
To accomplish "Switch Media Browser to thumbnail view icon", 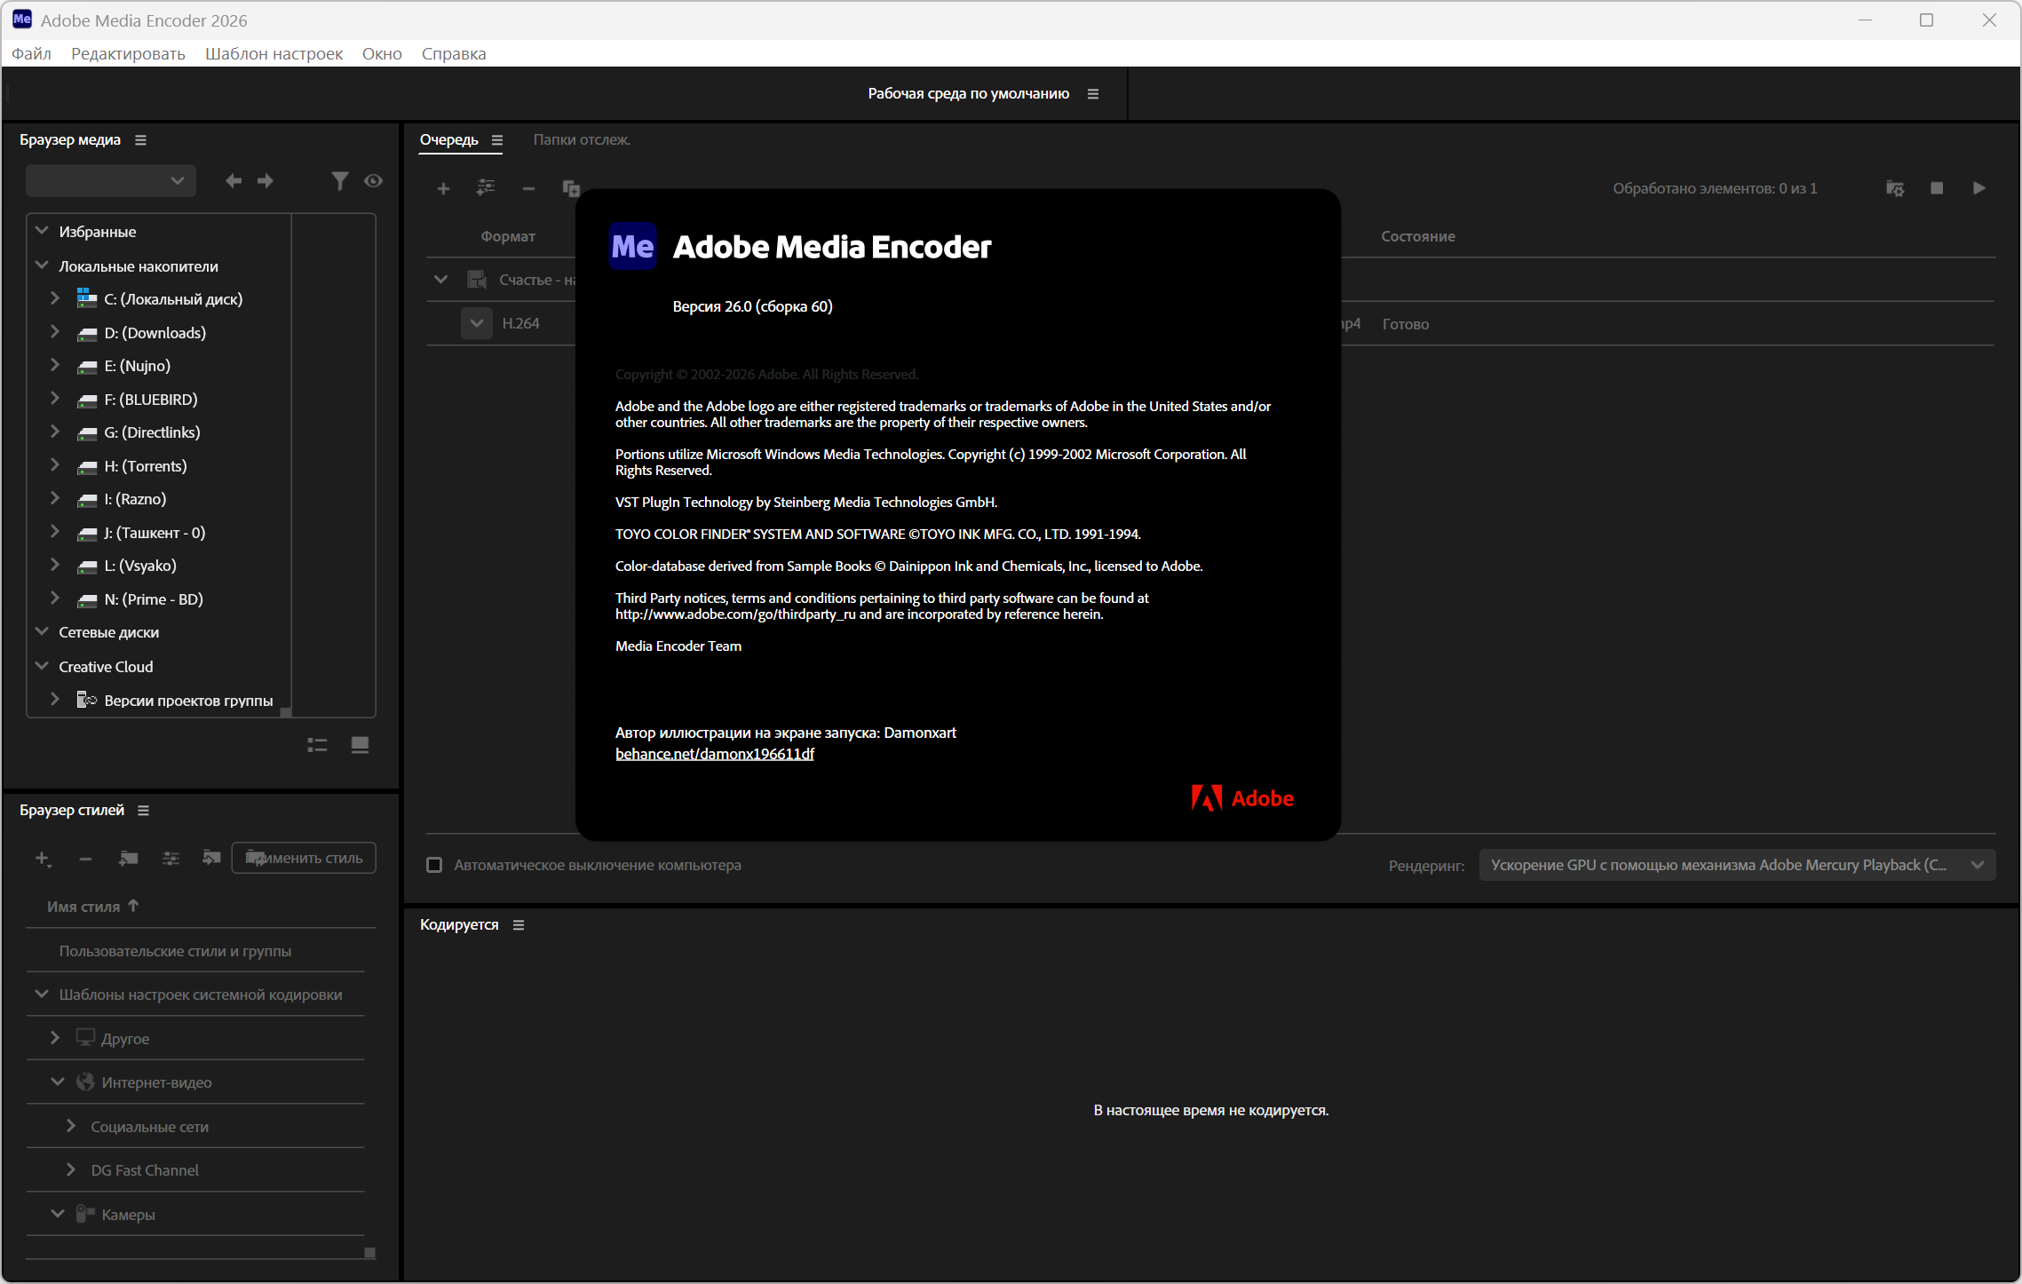I will click(360, 745).
